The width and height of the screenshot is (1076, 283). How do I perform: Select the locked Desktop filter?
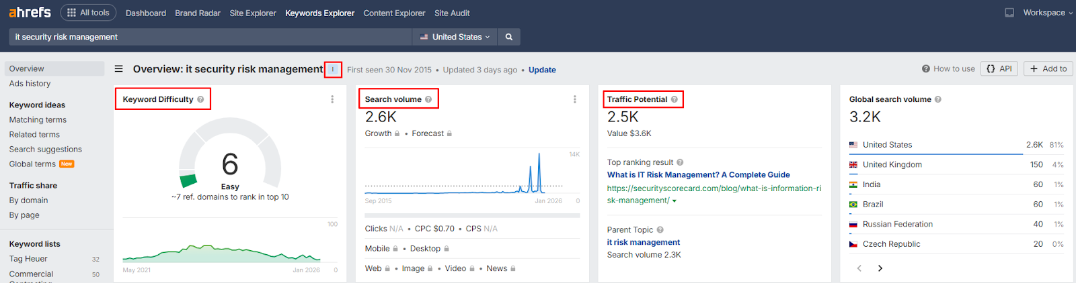coord(430,249)
